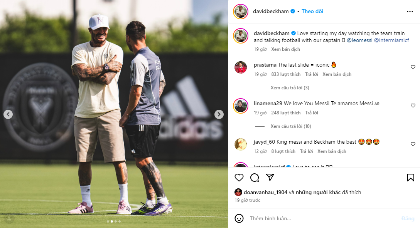
Task: Reply to javyd_60's comment
Action: tap(307, 151)
